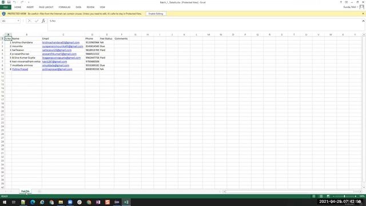Image resolution: width=366 pixels, height=206 pixels.
Task: Switch to Page Break Preview icon
Action: click(x=328, y=196)
